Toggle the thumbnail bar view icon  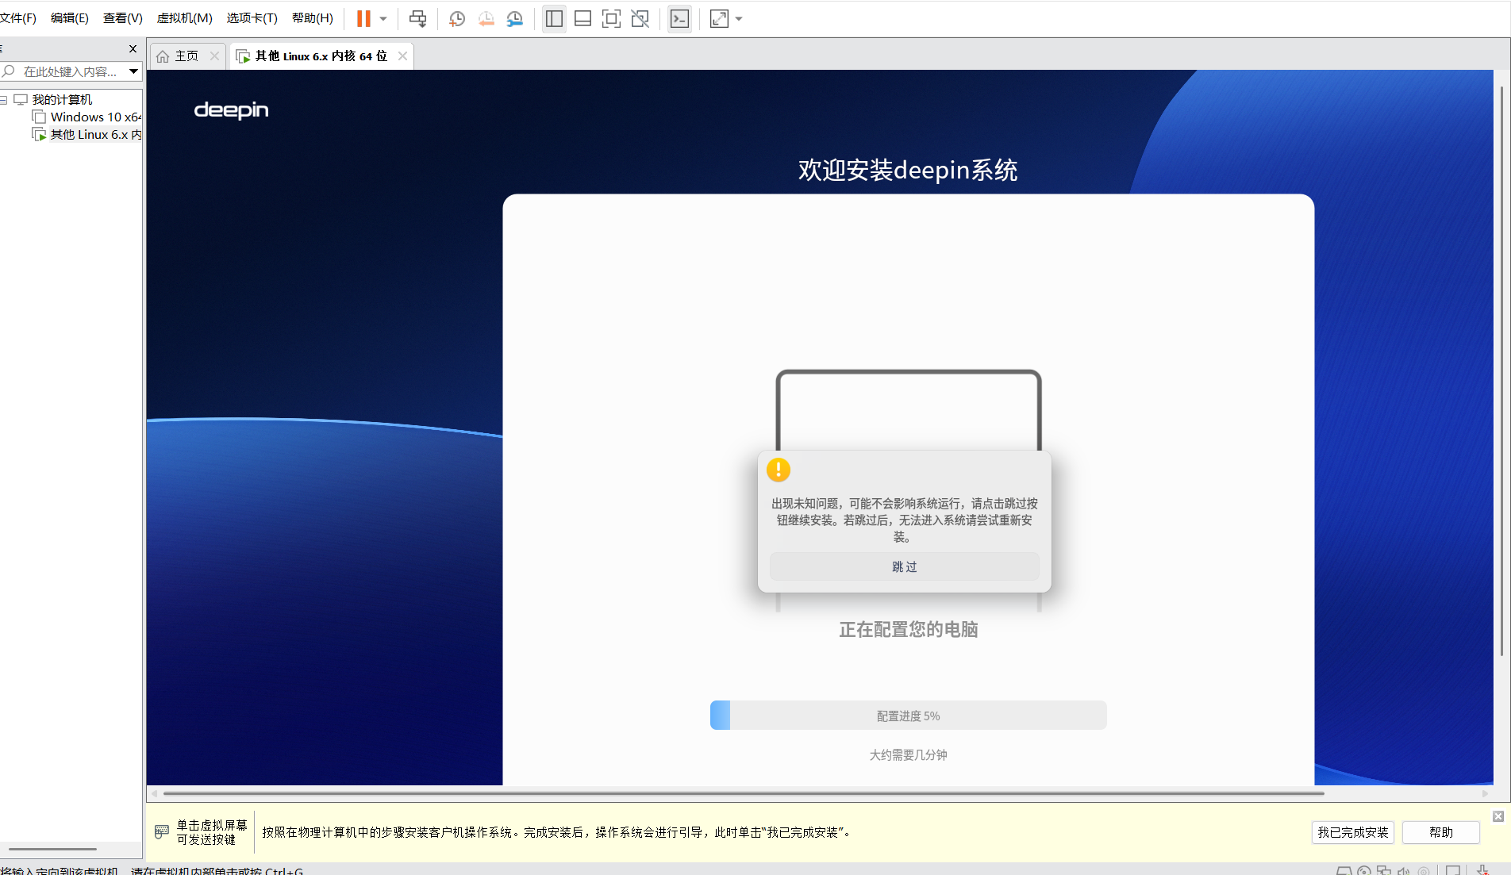point(582,18)
